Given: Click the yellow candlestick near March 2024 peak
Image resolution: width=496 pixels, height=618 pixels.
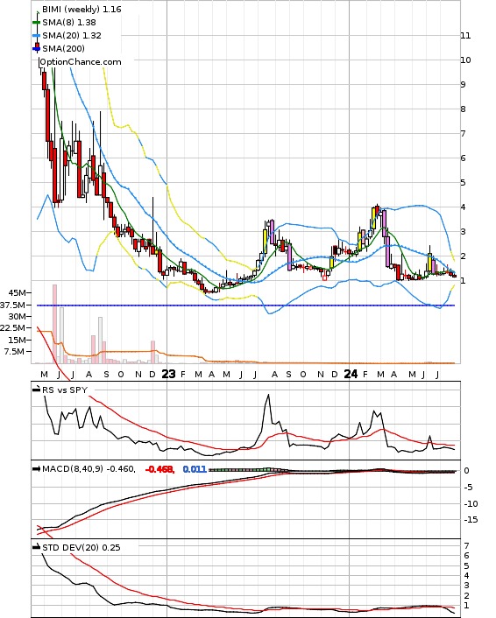Looking at the screenshot, I should click(373, 218).
